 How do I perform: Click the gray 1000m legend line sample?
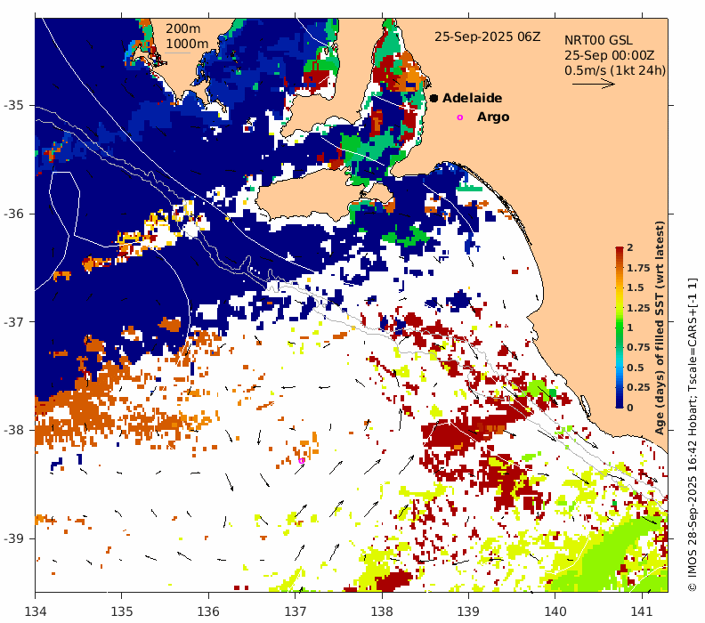(178, 53)
